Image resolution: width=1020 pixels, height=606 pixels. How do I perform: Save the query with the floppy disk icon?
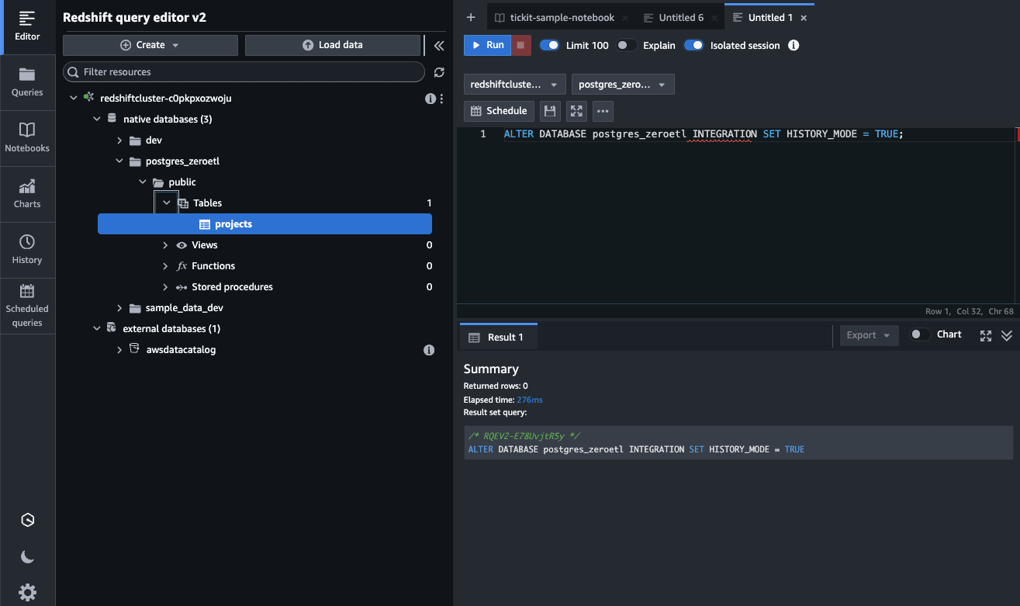click(550, 111)
